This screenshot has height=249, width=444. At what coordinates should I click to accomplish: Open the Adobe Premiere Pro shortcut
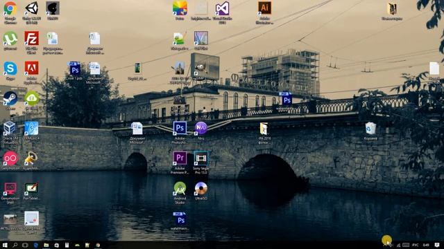[180, 158]
